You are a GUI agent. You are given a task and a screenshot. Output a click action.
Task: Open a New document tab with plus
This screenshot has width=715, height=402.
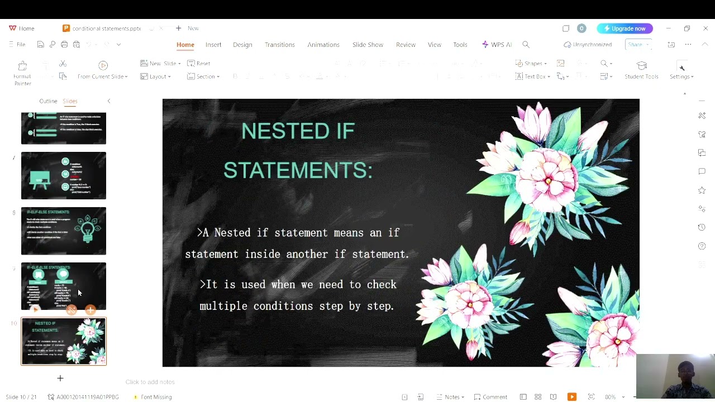coord(178,28)
